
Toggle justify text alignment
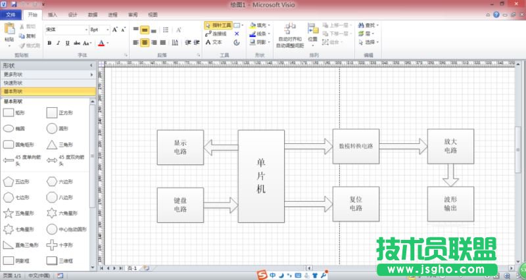coord(163,43)
